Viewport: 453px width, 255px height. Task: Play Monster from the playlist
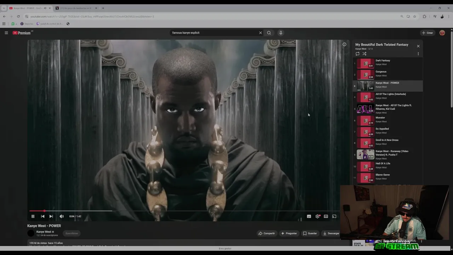388,120
